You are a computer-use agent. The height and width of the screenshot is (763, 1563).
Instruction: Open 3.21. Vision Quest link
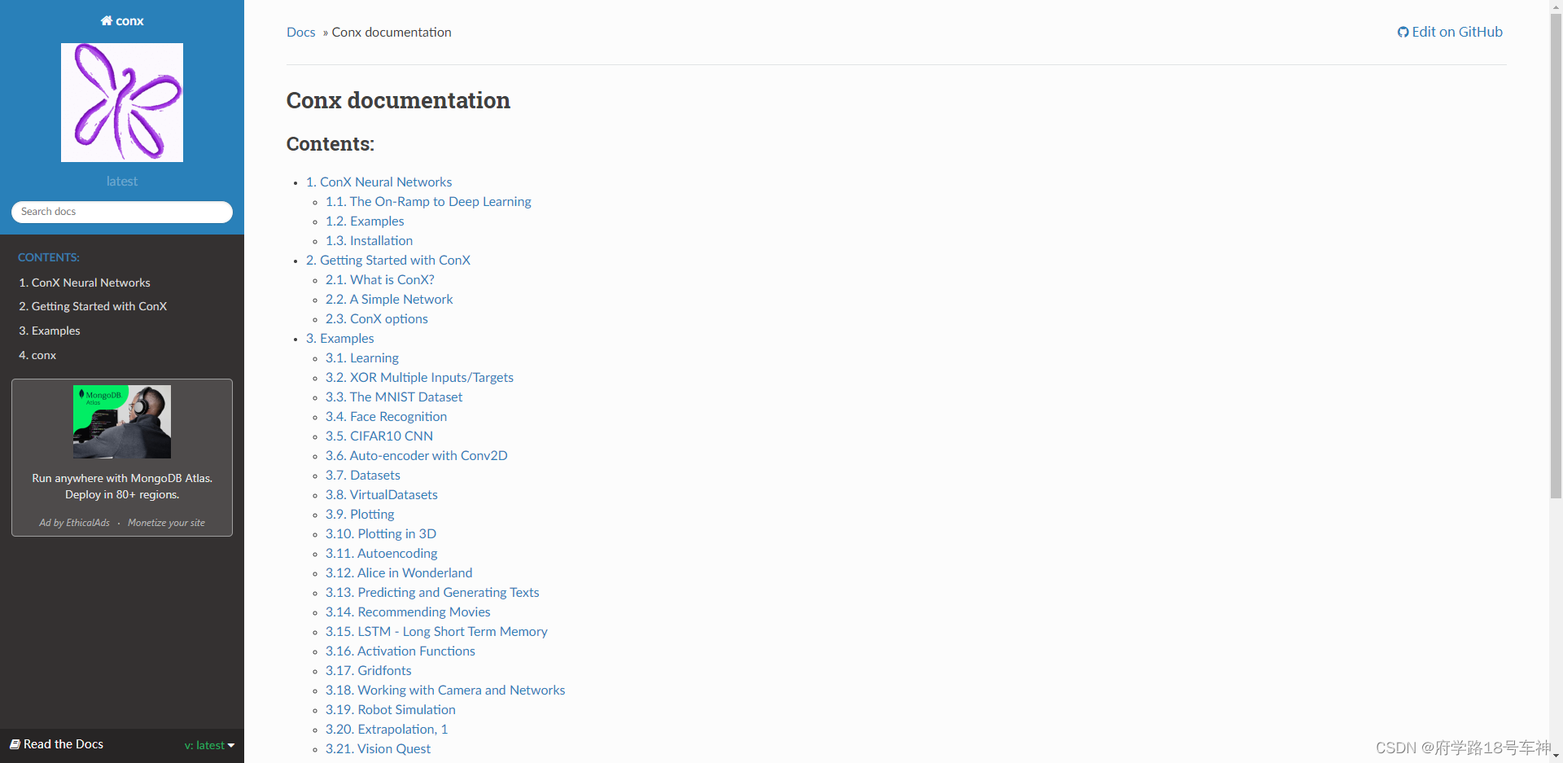point(379,749)
